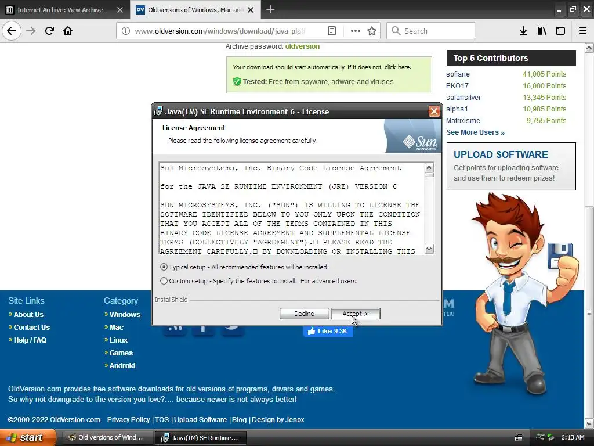Viewport: 594px width, 446px height.
Task: Open the UPLOAD SOFTWARE banner
Action: (x=511, y=166)
